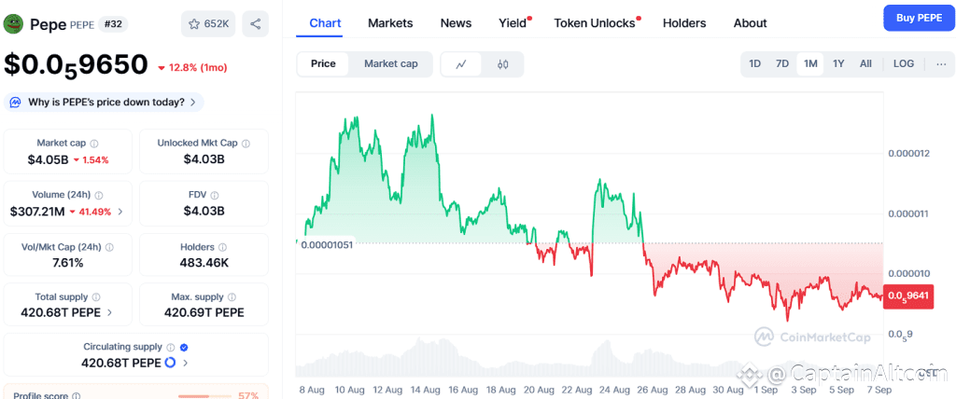Screen dimensions: 956x399
Task: Add Pepe to watchlist via star button
Action: pyautogui.click(x=208, y=23)
